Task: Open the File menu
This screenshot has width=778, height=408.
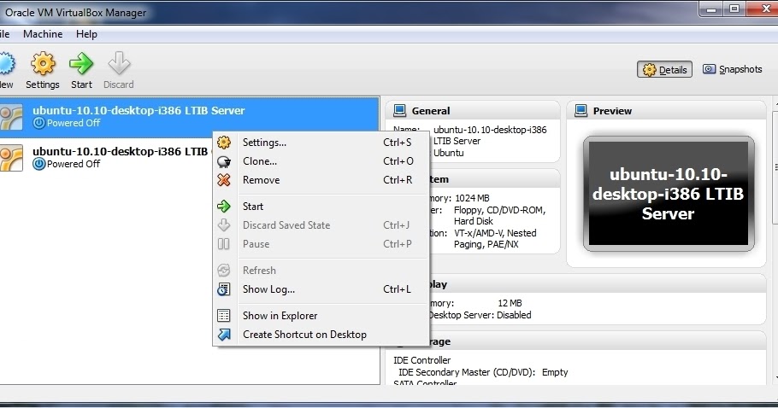Action: pyautogui.click(x=5, y=34)
